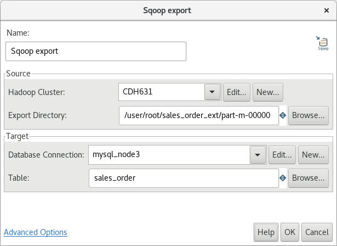Close the Sqoop export dialog
The height and width of the screenshot is (246, 337).
(327, 10)
